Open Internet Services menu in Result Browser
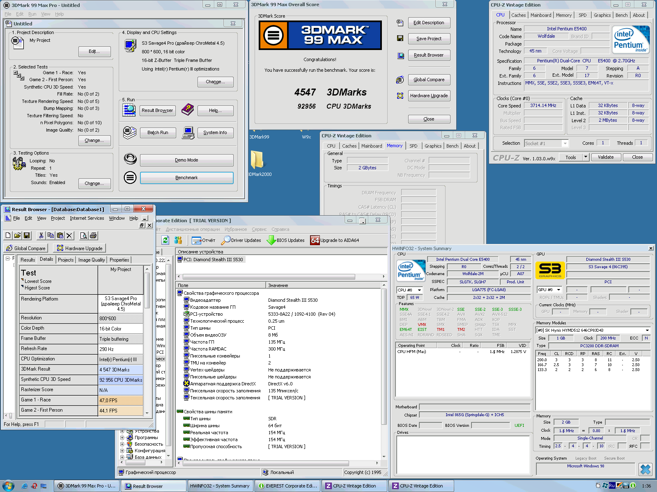Screen dimensions: 657x492 point(87,218)
